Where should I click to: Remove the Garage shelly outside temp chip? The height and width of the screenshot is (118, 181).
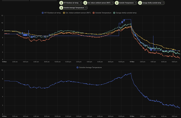click(x=163, y=3)
